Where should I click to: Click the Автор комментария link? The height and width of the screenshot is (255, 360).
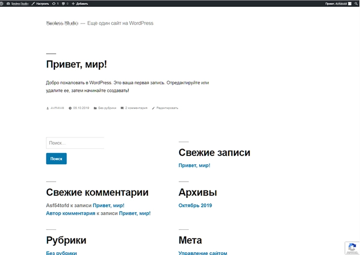point(71,213)
